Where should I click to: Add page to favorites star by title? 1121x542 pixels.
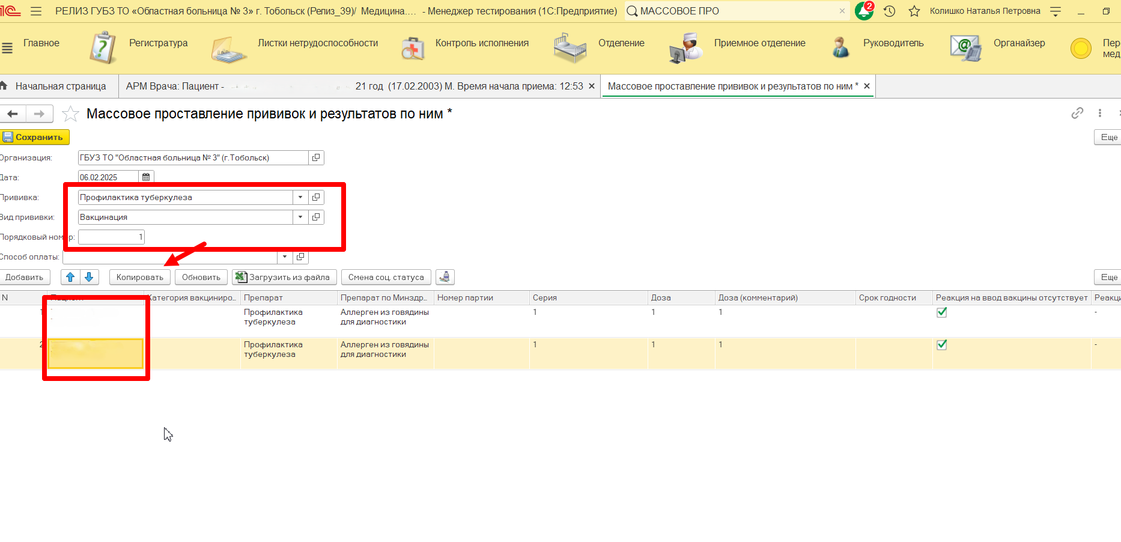coord(71,114)
